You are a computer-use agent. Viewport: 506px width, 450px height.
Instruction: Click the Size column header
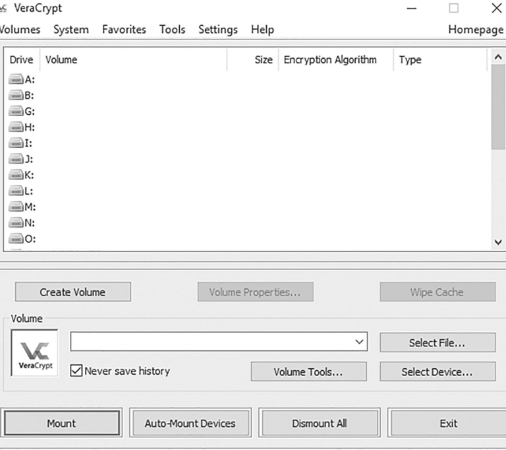pos(253,59)
